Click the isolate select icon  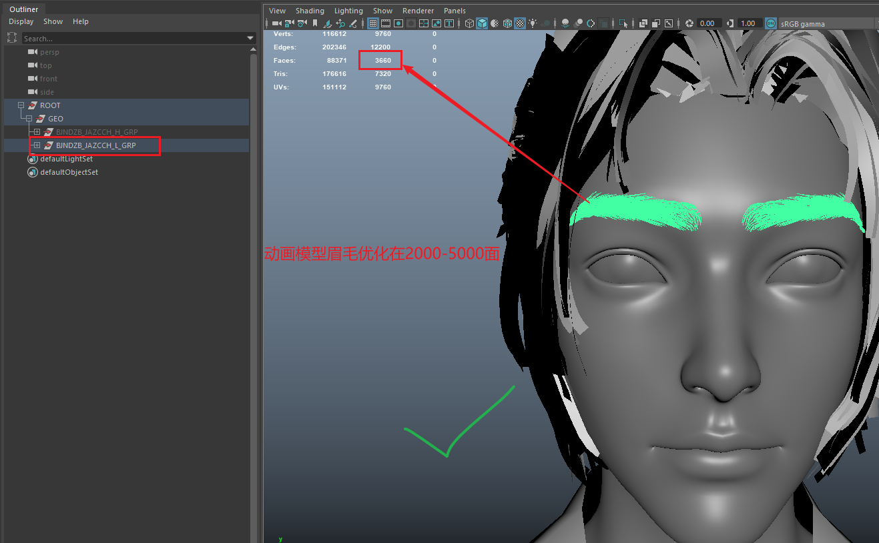(623, 23)
